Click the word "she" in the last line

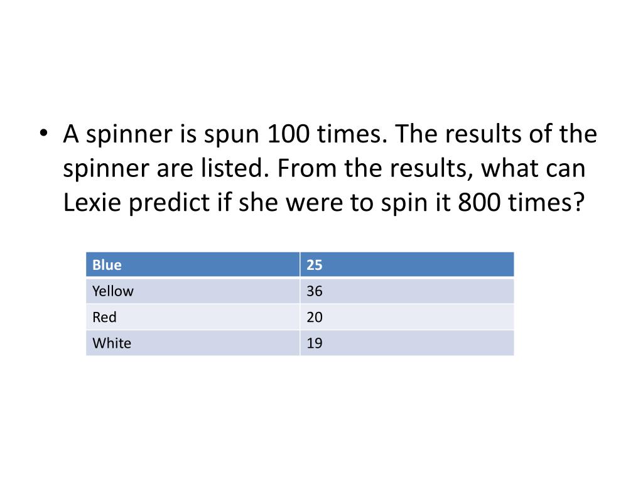pos(258,203)
